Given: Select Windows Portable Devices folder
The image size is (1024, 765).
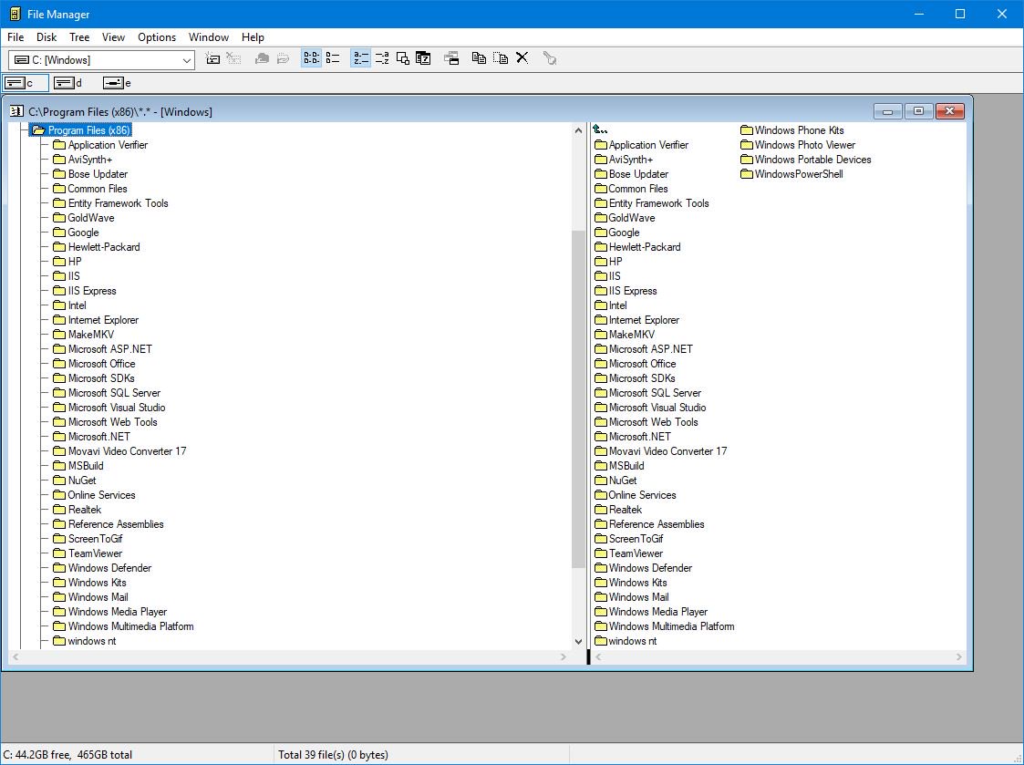Looking at the screenshot, I should tap(806, 160).
